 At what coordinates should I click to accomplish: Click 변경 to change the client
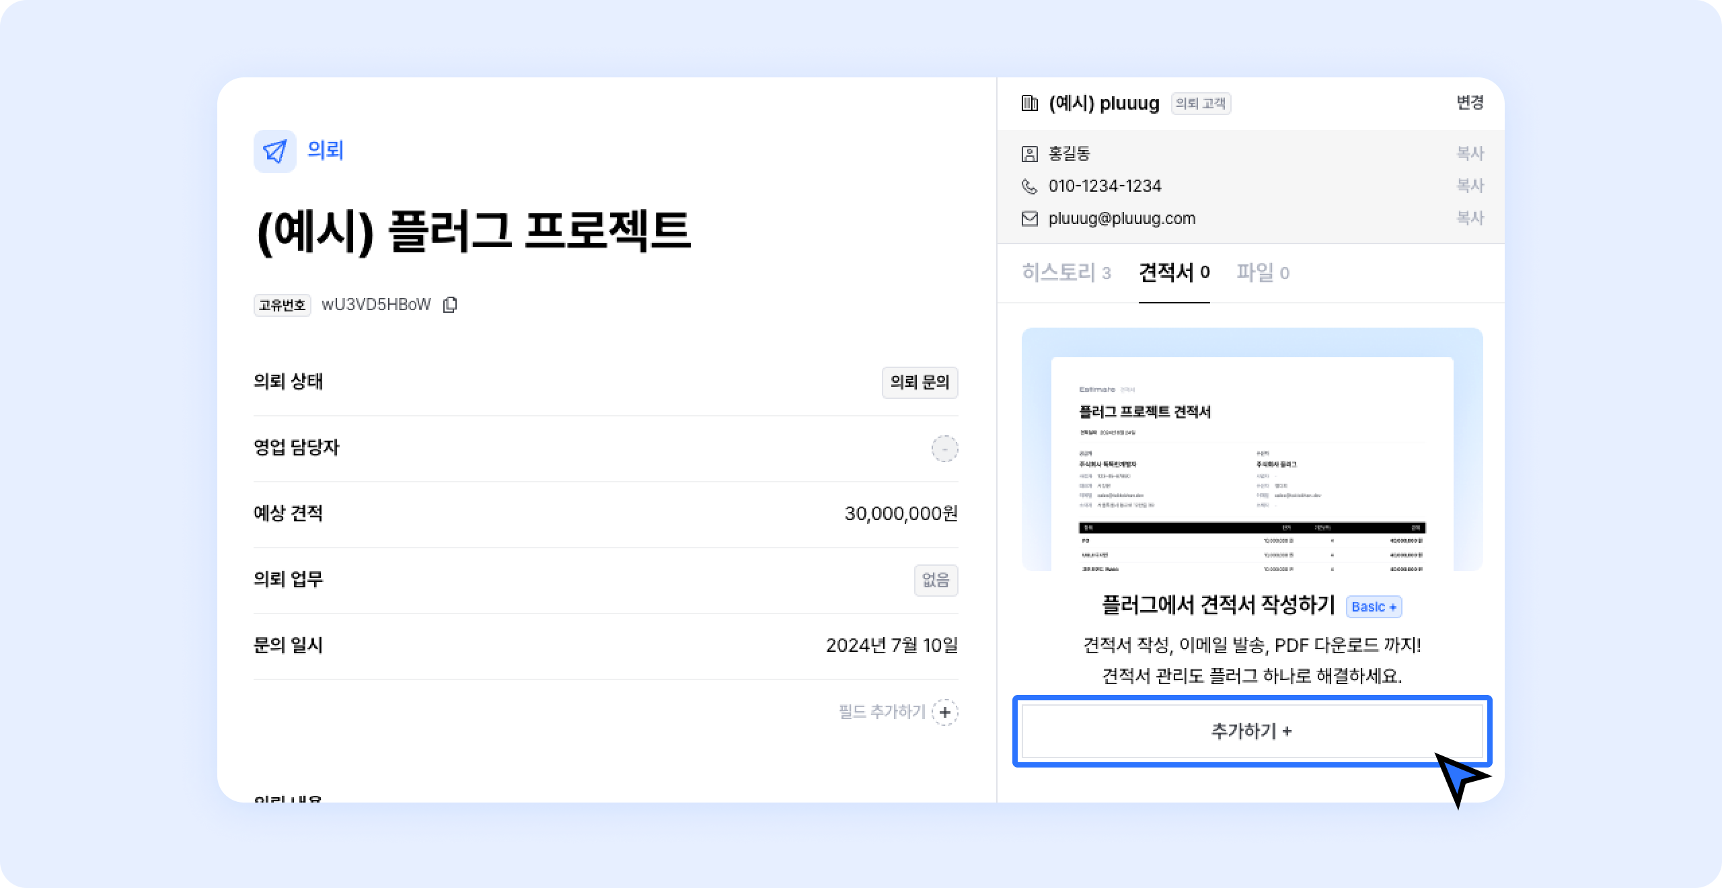click(x=1470, y=102)
